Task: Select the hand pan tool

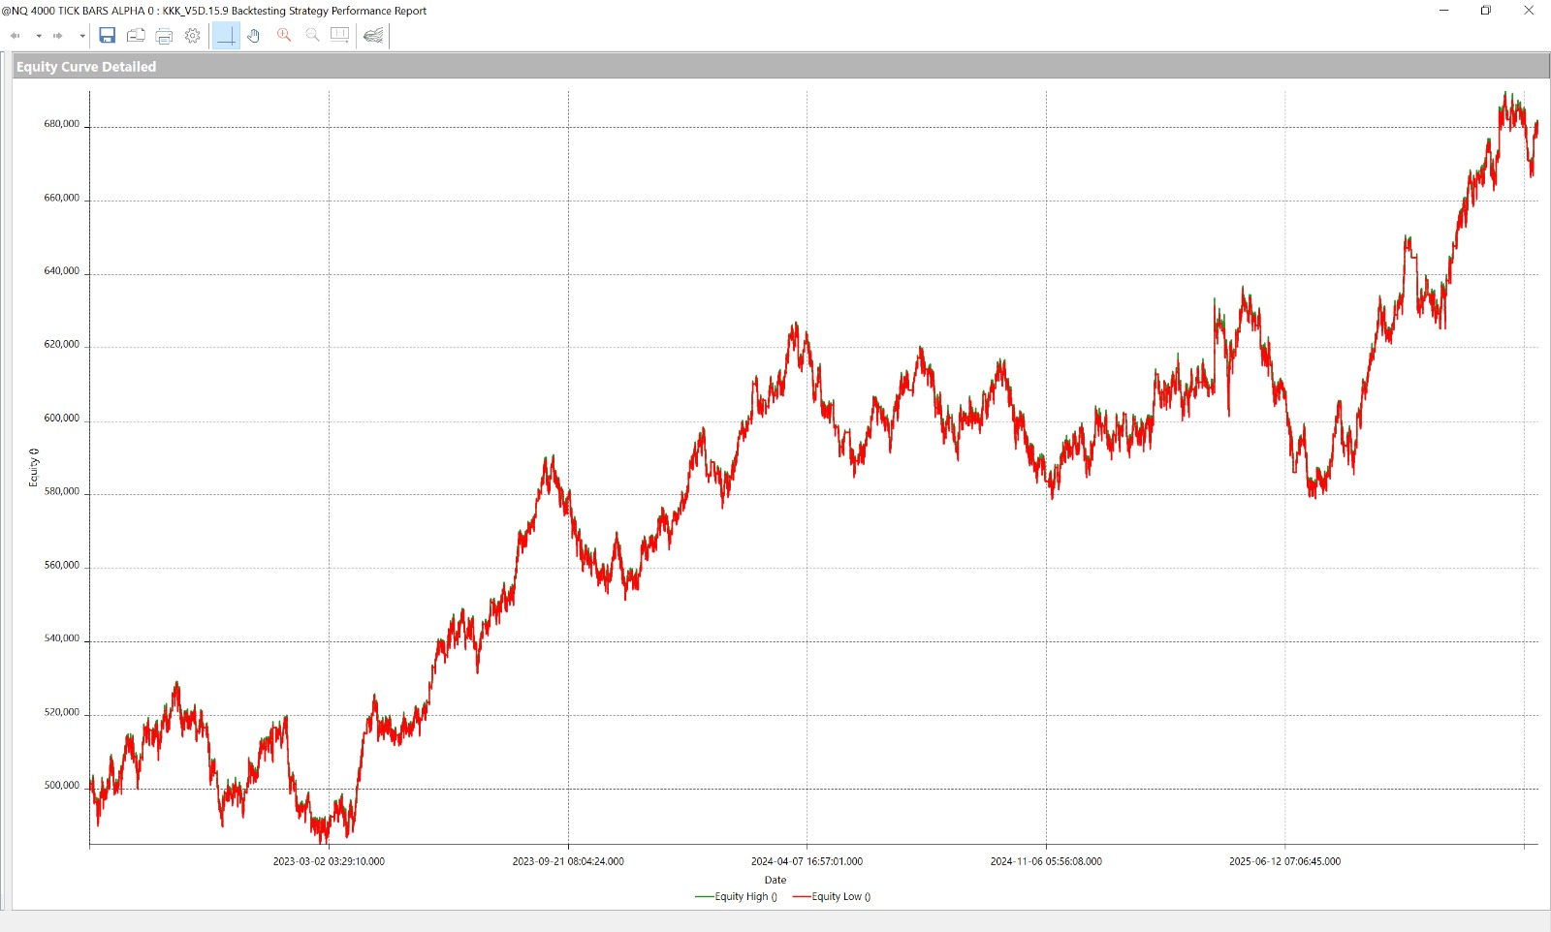Action: pyautogui.click(x=254, y=36)
